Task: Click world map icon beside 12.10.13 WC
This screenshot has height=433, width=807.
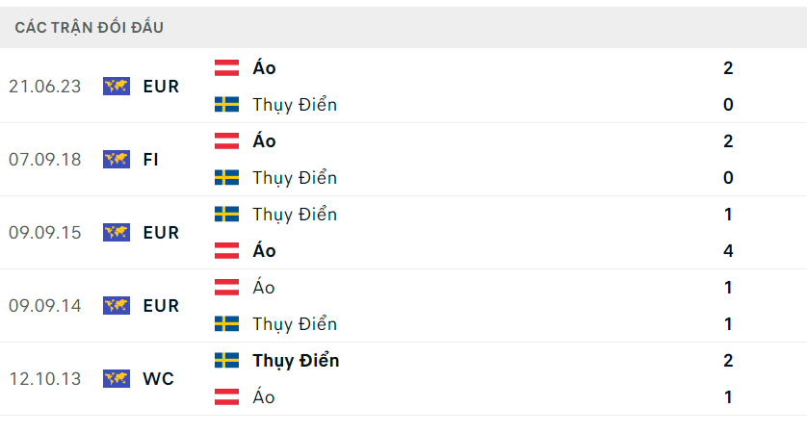Action: point(117,378)
